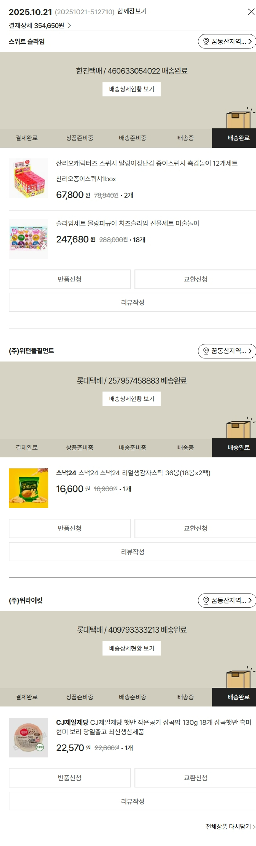Open CJ 햇반 rice product image
Screen dimensions: 256x846
pos(29,737)
